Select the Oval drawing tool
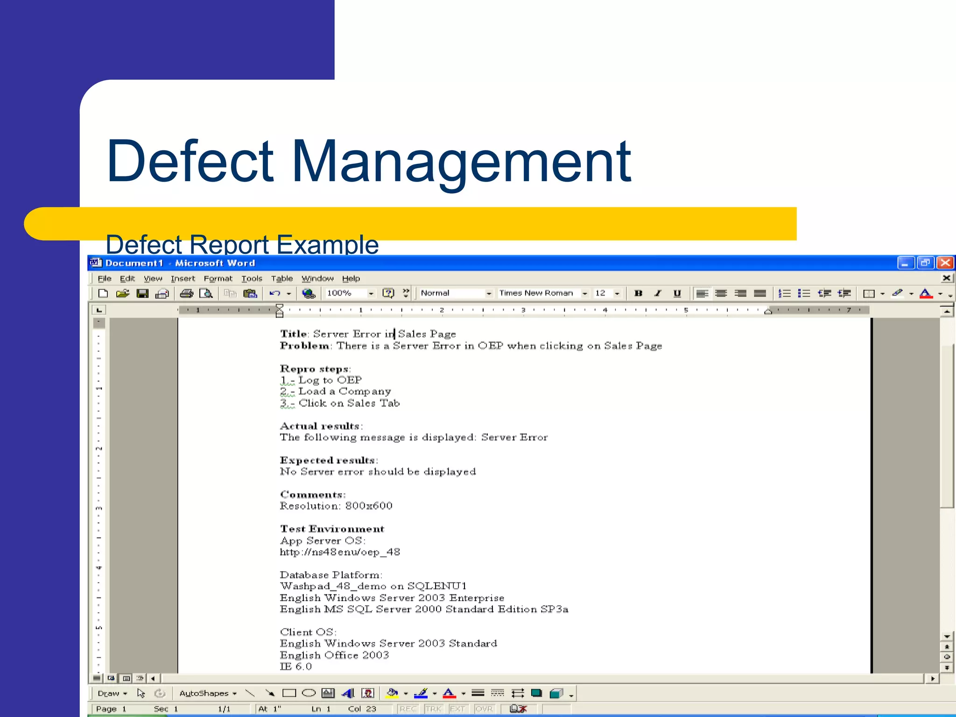956x717 pixels. (x=309, y=693)
